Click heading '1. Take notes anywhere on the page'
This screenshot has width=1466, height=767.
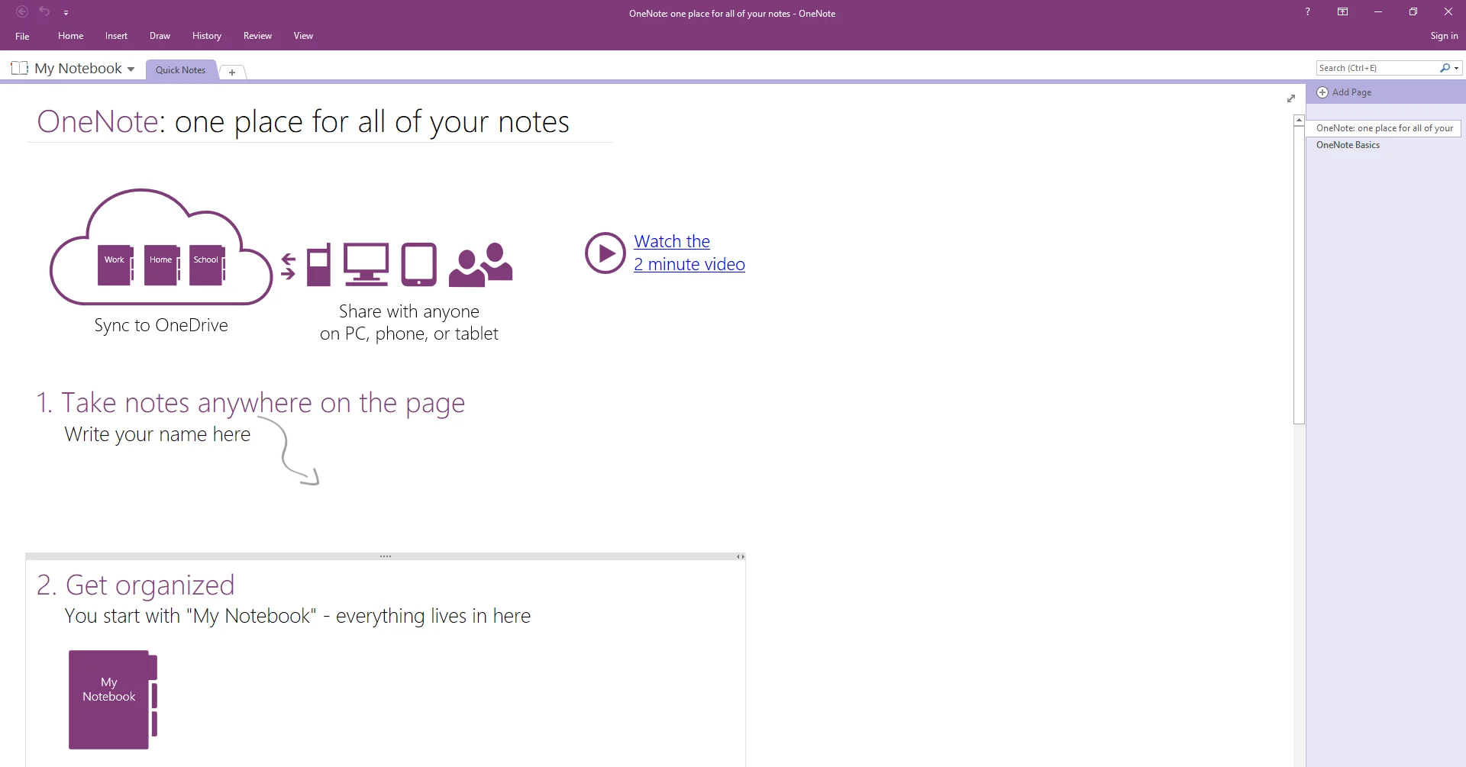point(250,403)
